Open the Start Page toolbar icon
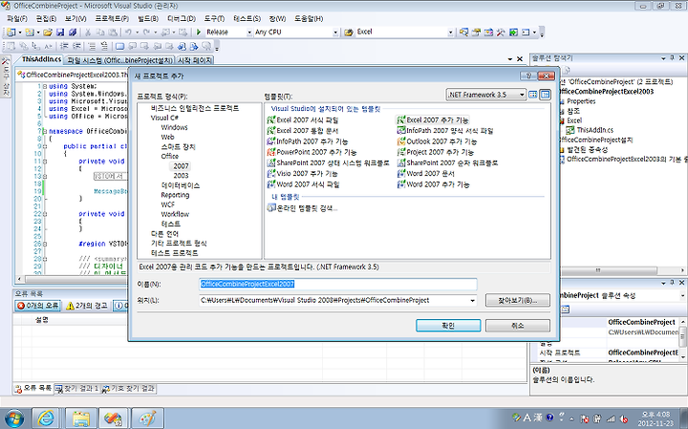 click(513, 32)
